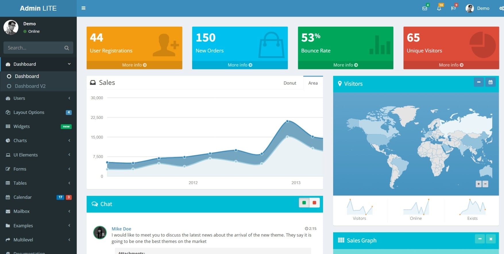Toggle the sidebar with the hamburger icon

84,8
